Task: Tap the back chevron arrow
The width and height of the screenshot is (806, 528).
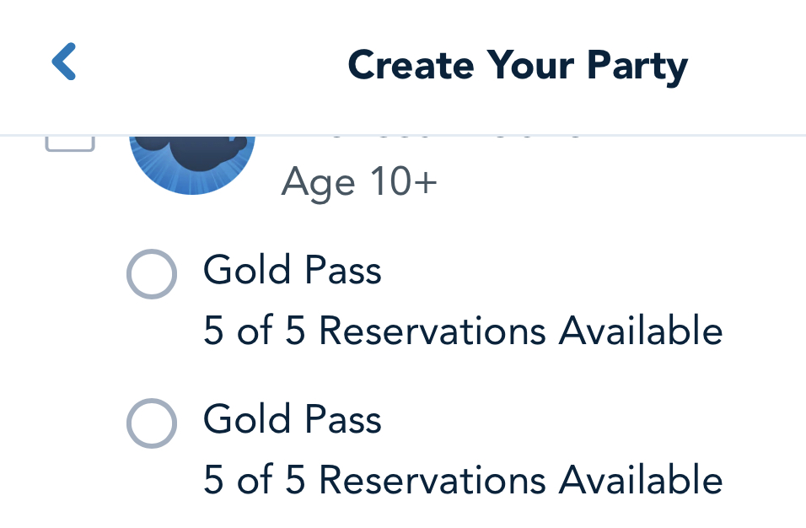Action: pos(64,62)
